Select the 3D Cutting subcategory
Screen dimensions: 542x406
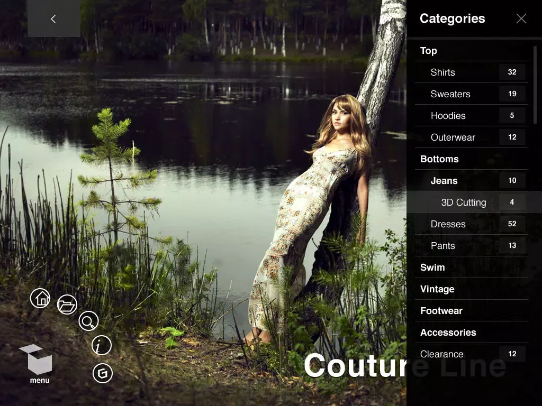pos(474,202)
